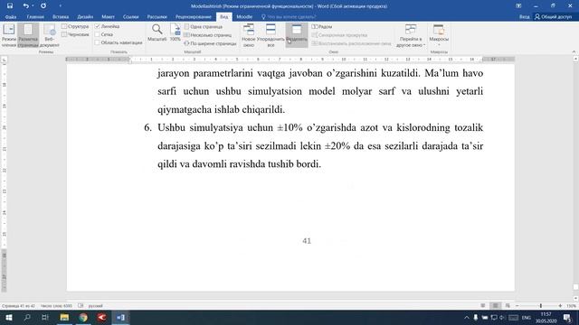Click the zoom slider handle

tap(541, 306)
